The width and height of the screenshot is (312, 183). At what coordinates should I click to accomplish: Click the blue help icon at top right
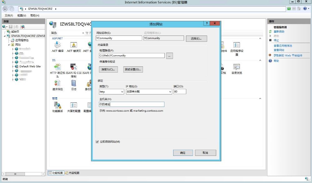coord(305,8)
